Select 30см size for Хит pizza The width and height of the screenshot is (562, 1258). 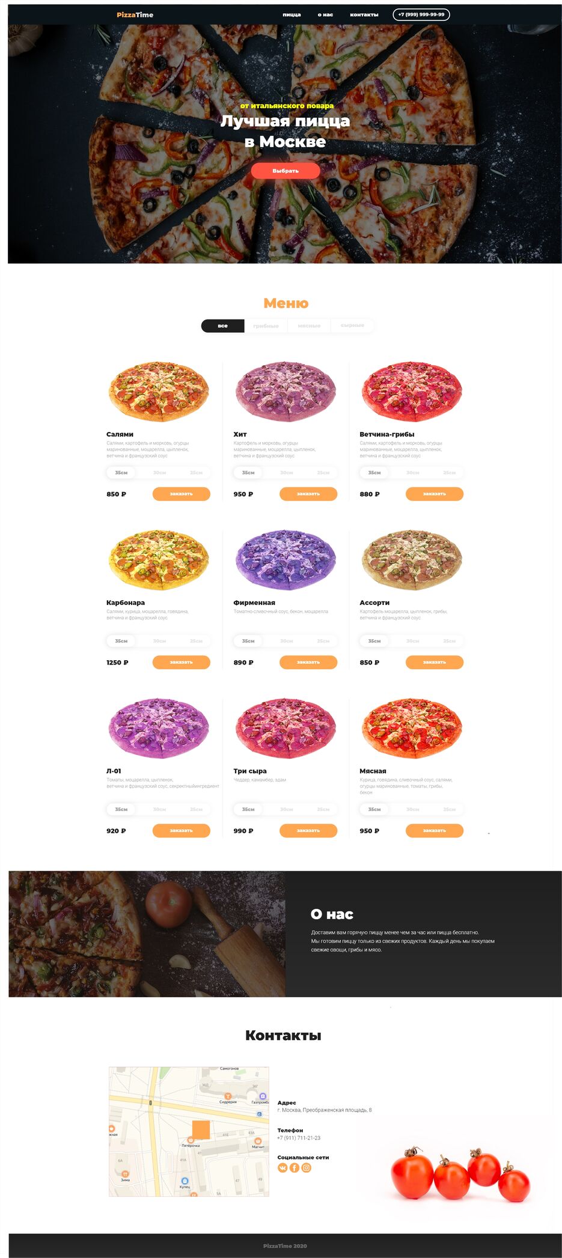point(287,473)
